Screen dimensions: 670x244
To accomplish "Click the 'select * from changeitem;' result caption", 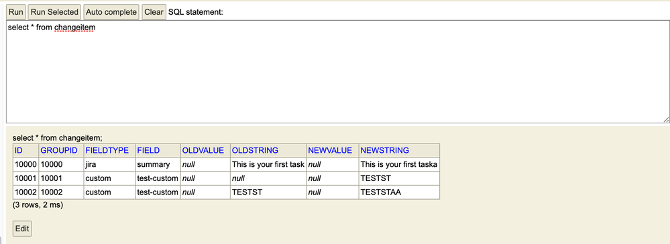I will [58, 138].
